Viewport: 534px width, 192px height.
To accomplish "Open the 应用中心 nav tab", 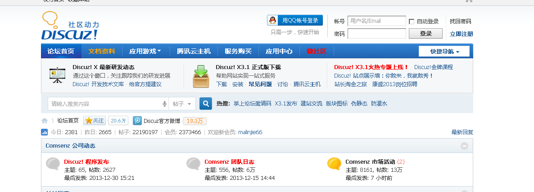I will (x=279, y=51).
